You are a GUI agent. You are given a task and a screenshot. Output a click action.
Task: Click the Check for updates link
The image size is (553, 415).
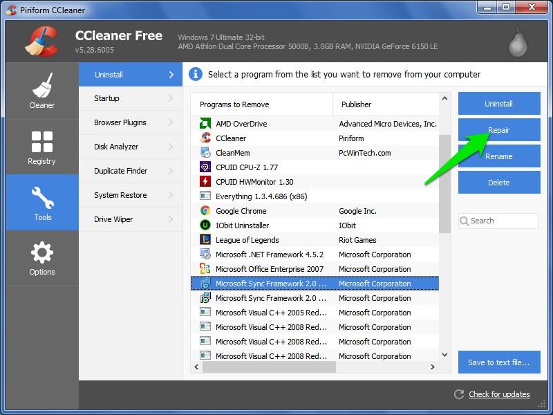coord(499,394)
